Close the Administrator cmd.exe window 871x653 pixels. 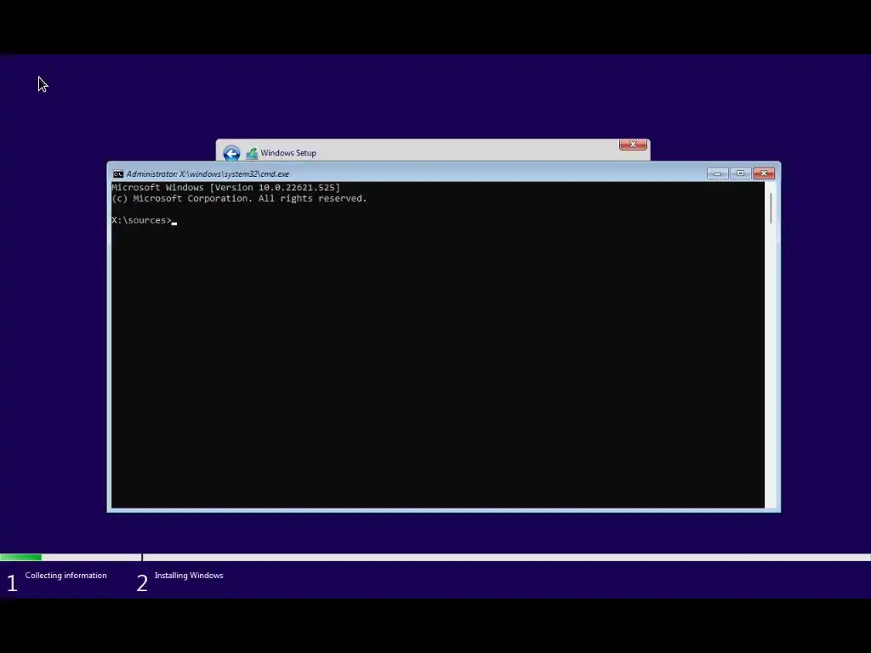click(764, 173)
